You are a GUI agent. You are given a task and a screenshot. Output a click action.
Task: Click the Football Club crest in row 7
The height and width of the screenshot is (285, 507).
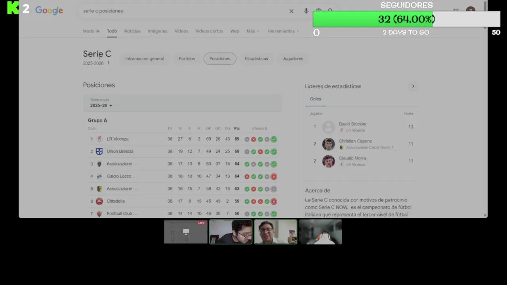(x=99, y=213)
